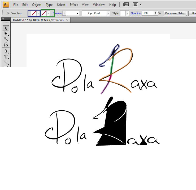This screenshot has height=190, width=196.
Task: Select the Direct Selection tool
Action: pos(6,34)
